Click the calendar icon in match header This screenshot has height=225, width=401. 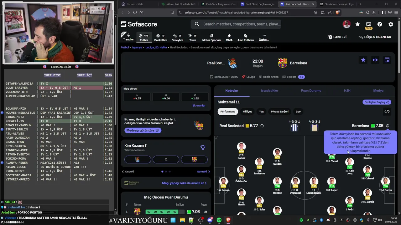tap(387, 60)
